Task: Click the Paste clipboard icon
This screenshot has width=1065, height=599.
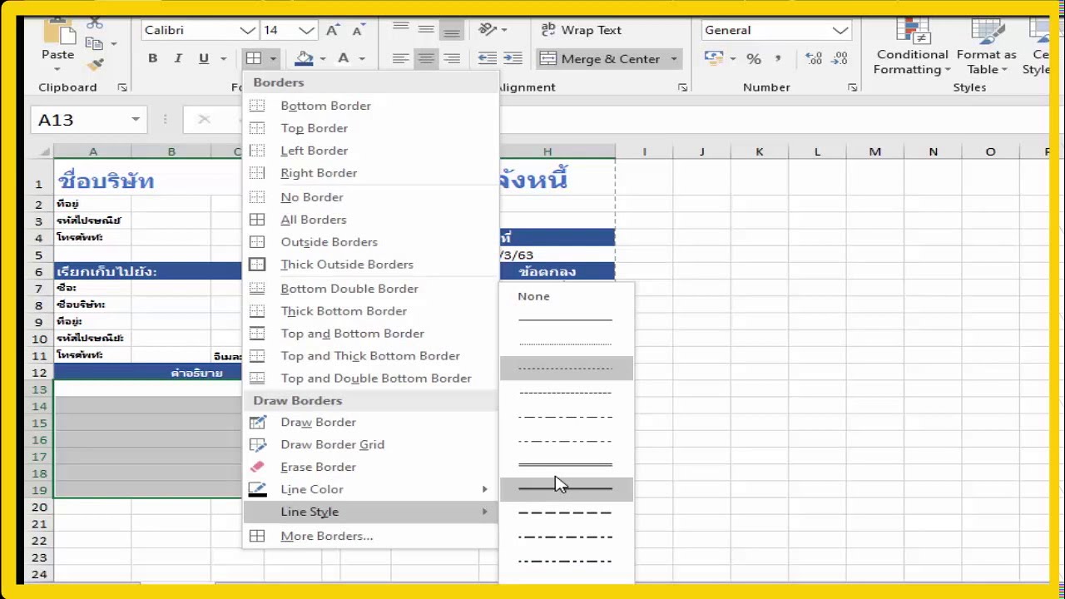Action: tap(58, 33)
